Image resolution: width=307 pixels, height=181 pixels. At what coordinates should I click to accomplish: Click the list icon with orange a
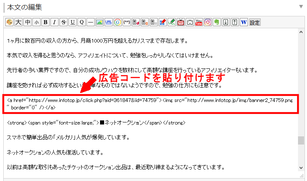coord(145,22)
